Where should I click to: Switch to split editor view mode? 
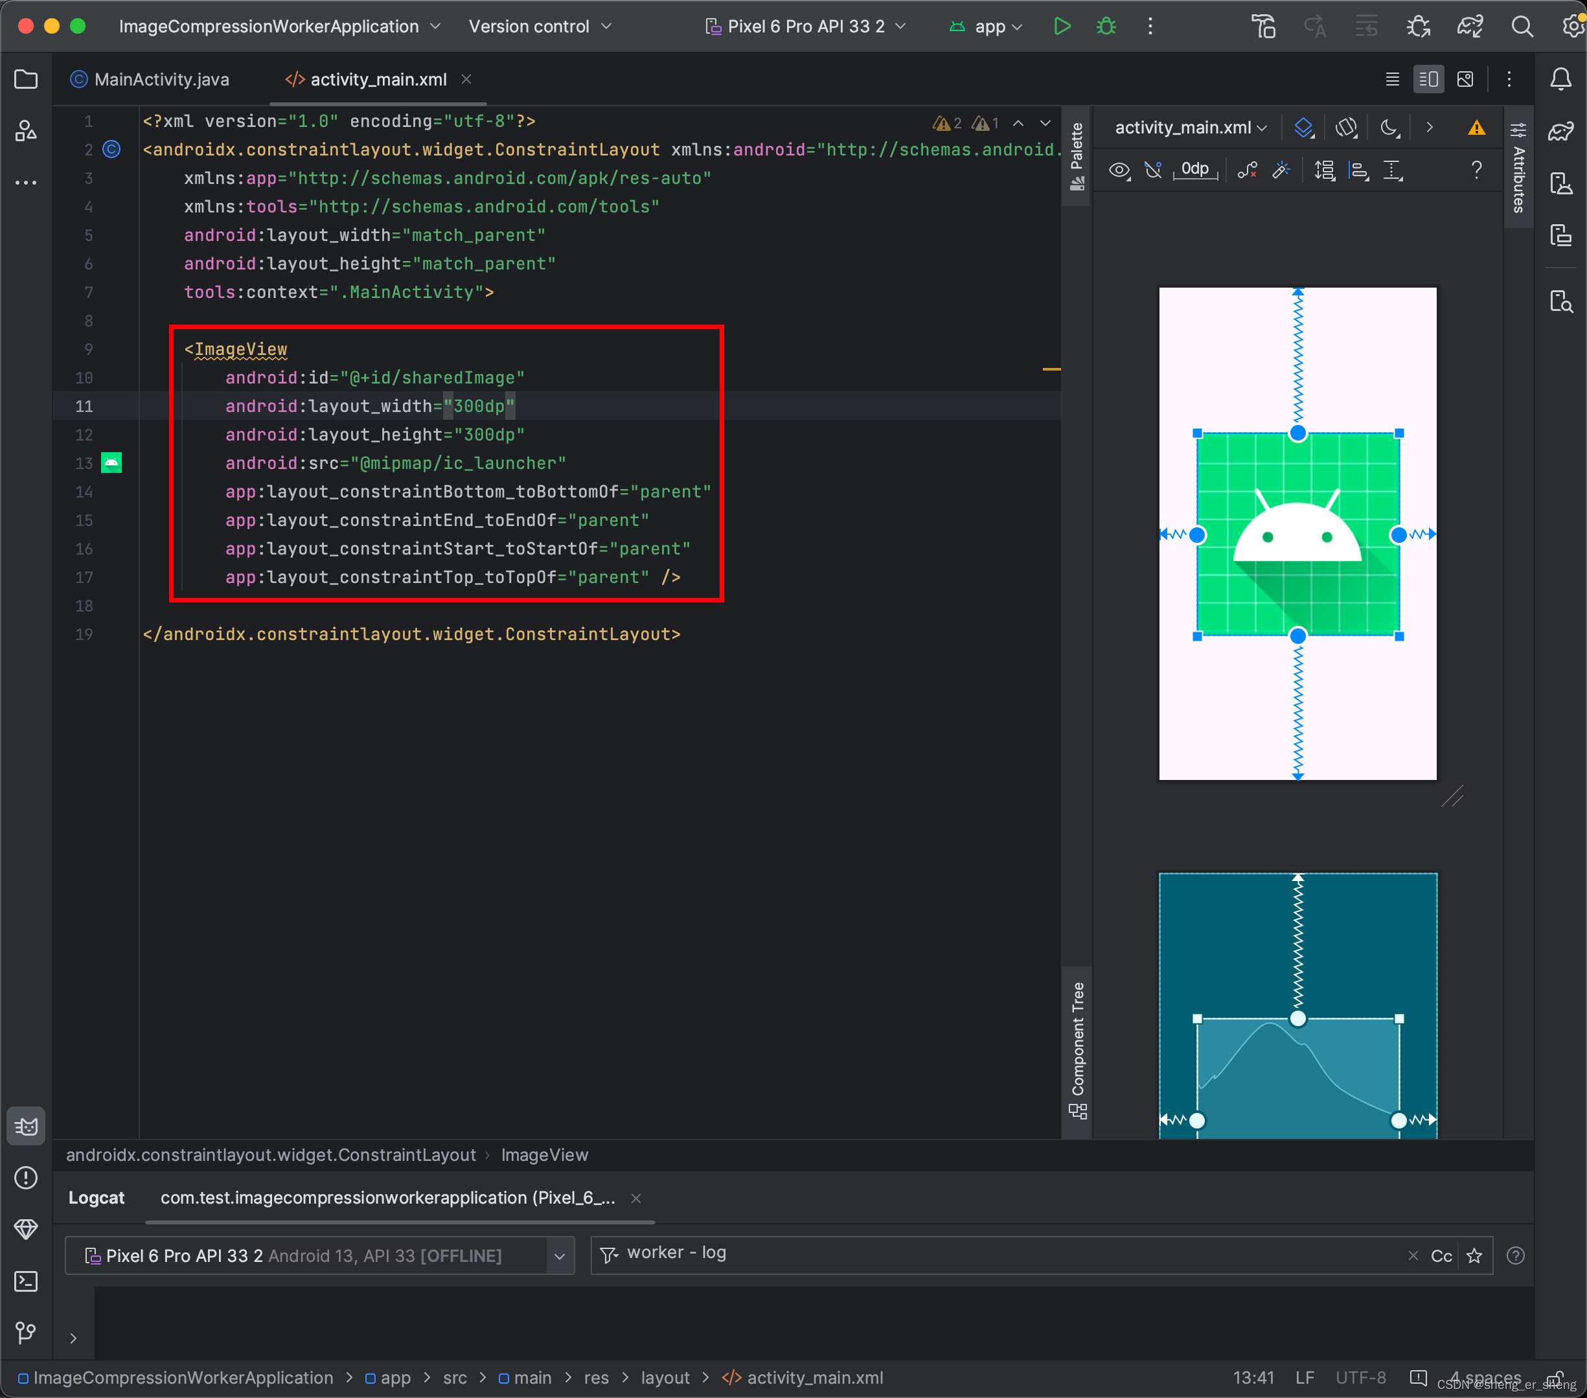point(1428,79)
